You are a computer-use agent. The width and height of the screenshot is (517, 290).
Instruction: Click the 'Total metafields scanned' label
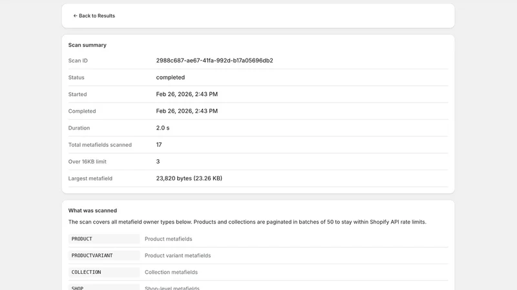point(100,144)
